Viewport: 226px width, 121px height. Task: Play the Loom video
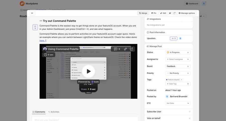[x=88, y=71]
